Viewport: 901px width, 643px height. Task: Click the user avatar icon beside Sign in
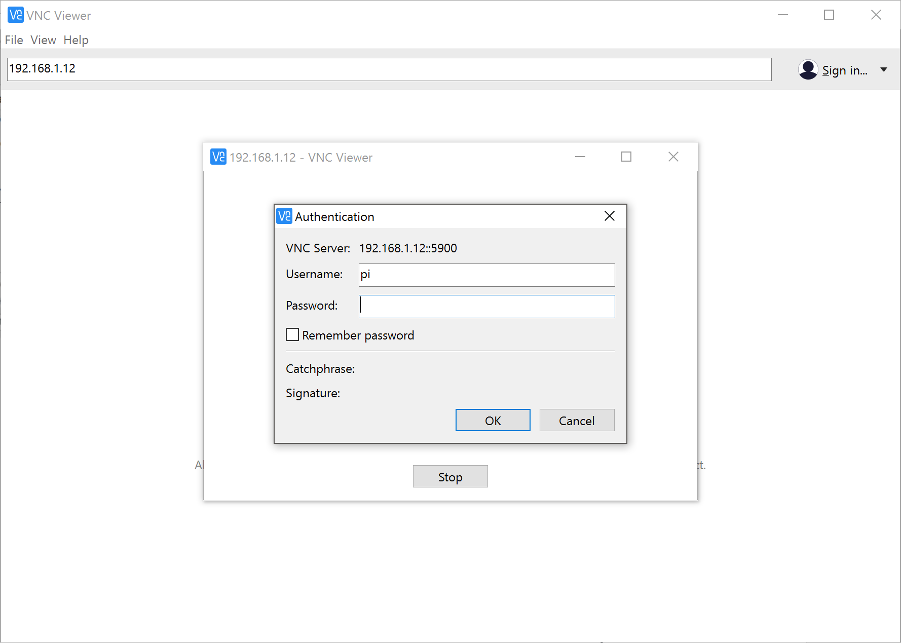(808, 70)
